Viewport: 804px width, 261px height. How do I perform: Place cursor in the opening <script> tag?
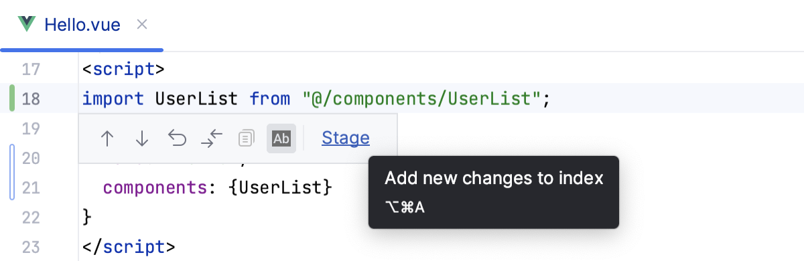point(123,70)
